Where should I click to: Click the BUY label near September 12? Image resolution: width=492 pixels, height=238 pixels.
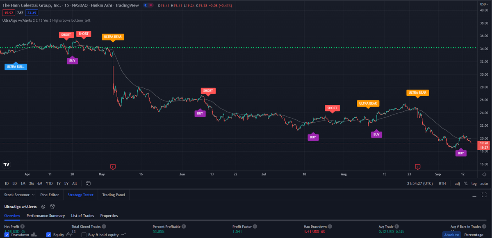tap(461, 153)
